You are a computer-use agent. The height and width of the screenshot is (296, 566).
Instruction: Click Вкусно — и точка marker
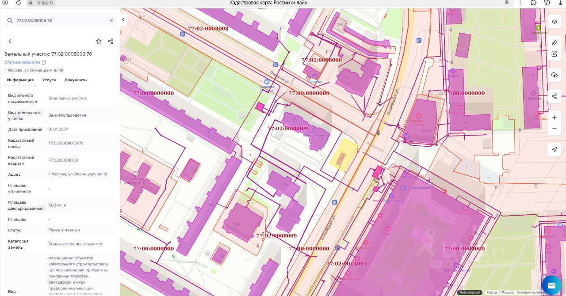[x=418, y=115]
